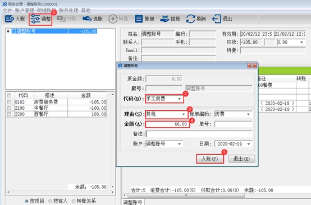Click the 西餐厅 description cell
Viewport: 311px width, 205px height.
pos(51,114)
